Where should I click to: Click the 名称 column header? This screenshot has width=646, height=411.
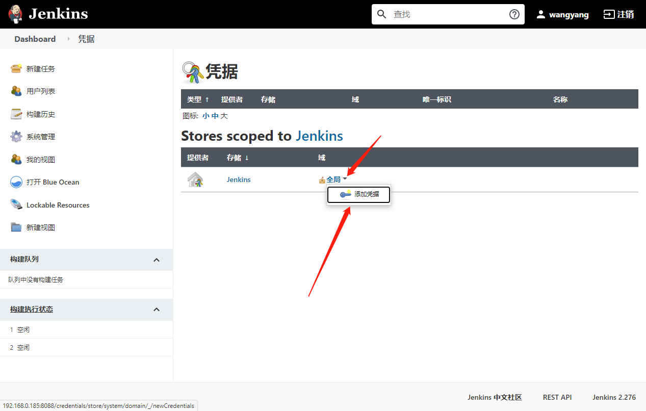560,99
